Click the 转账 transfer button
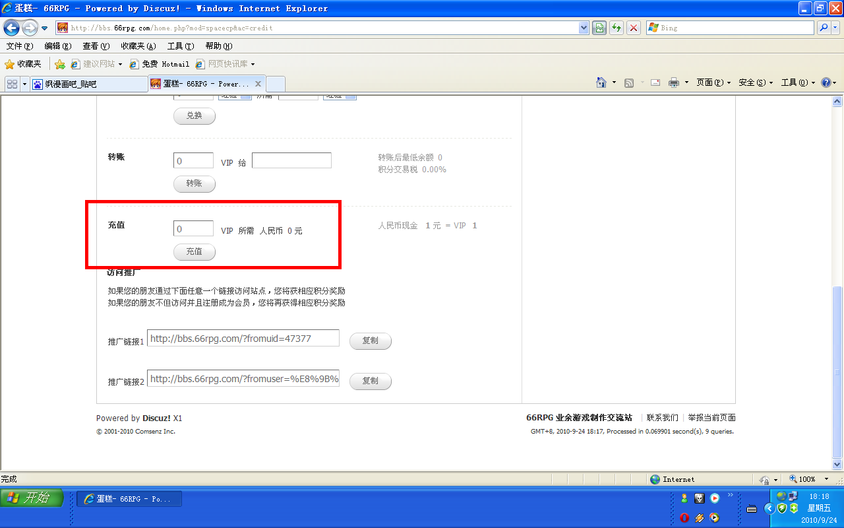 [x=195, y=184]
